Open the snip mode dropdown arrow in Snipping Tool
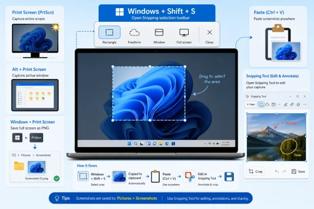Screen dimensions: 314x209 click(279, 104)
